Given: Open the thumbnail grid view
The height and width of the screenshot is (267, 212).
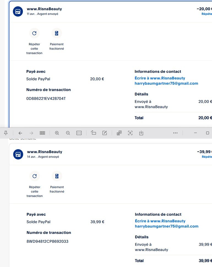Looking at the screenshot, I should point(42,133).
